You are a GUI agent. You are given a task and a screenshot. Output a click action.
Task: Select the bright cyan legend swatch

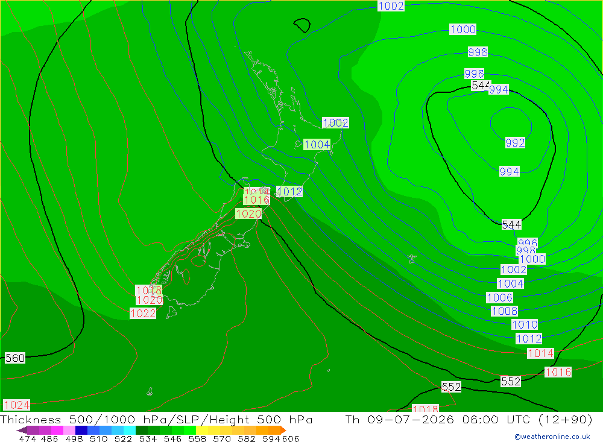click(130, 430)
